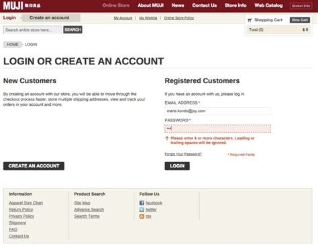The width and height of the screenshot is (318, 246).
Task: Click the MUJI logo
Action: click(x=21, y=5)
